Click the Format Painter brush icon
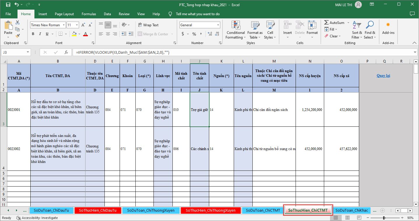 click(x=18, y=36)
